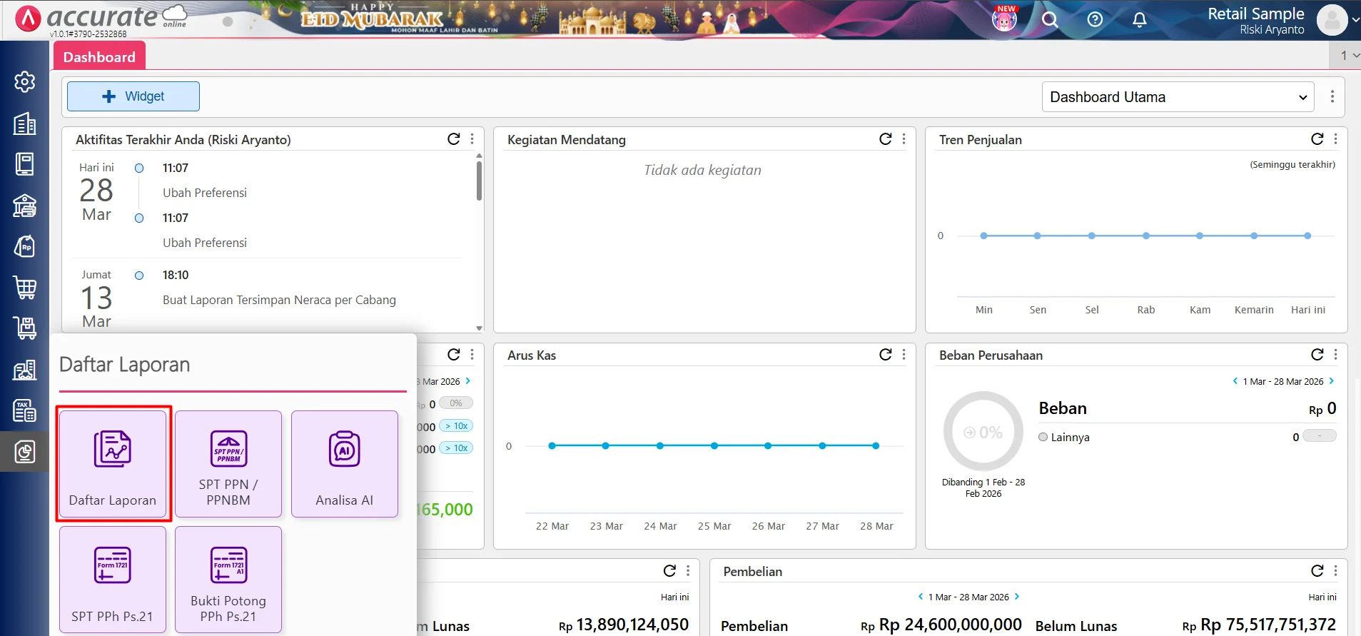Click the reports sidebar icon

point(24,452)
